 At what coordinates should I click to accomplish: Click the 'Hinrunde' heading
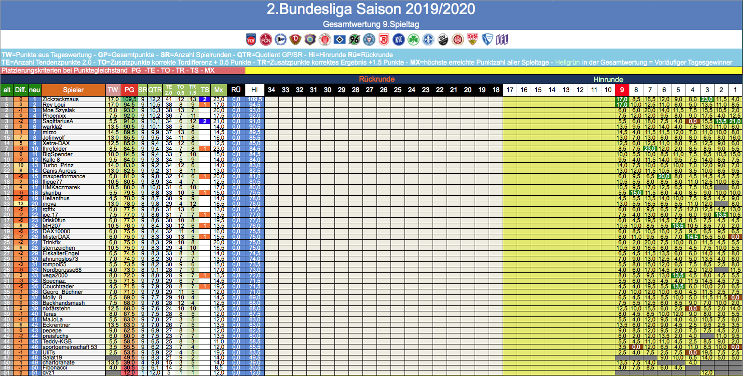pyautogui.click(x=608, y=79)
